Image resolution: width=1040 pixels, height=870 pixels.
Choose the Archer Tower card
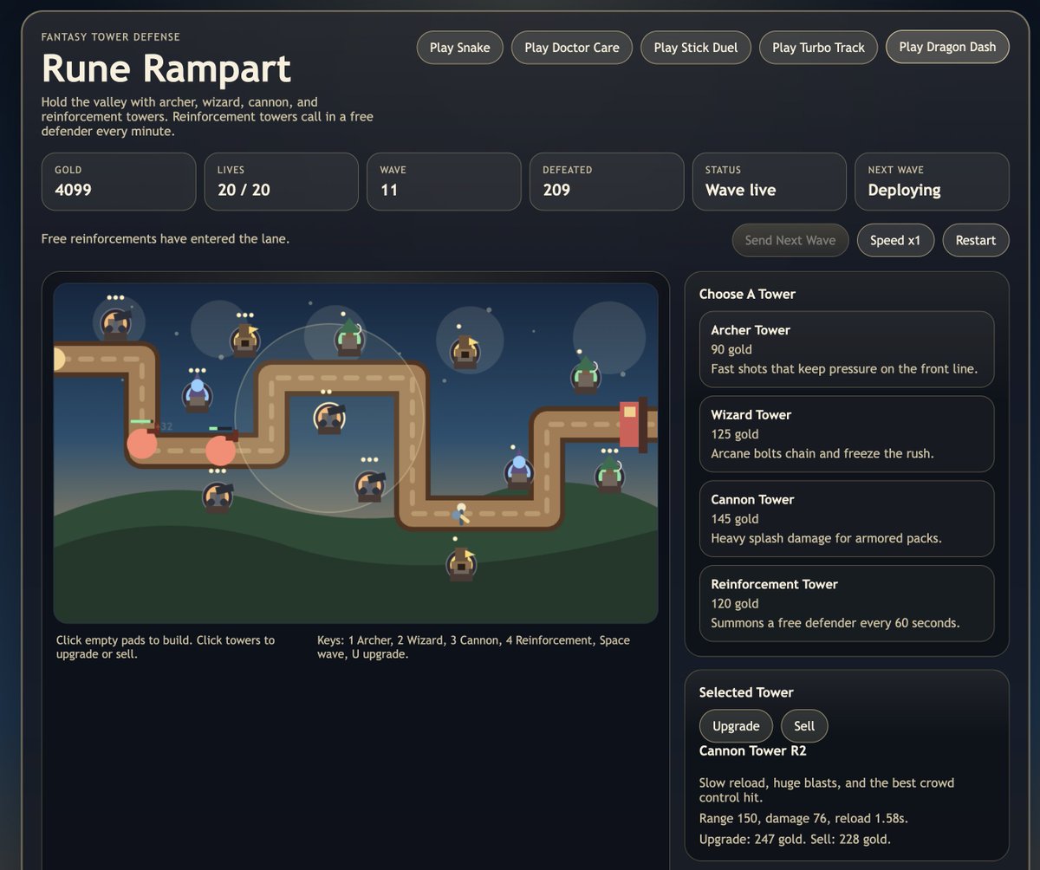[846, 349]
